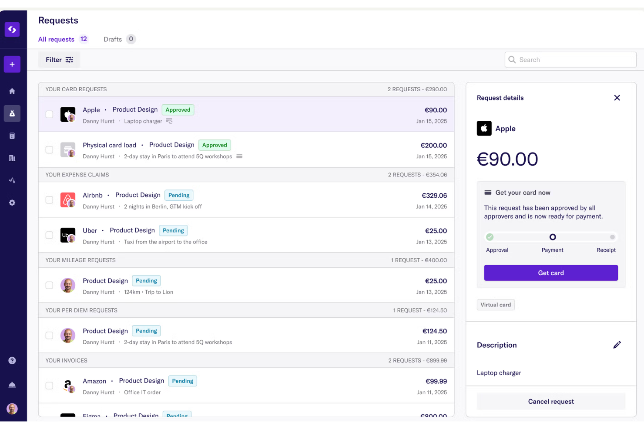Click the Pending badge on Uber row
The image size is (644, 429).
point(173,230)
